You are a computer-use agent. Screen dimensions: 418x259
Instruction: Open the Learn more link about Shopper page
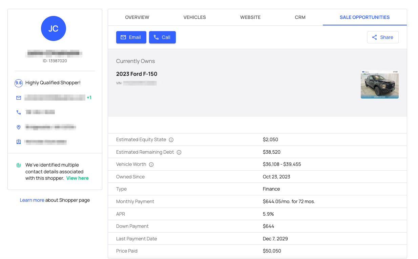(32, 200)
